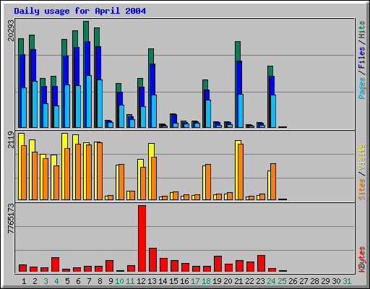Click green day label 18
The image size is (370, 289).
click(x=206, y=281)
